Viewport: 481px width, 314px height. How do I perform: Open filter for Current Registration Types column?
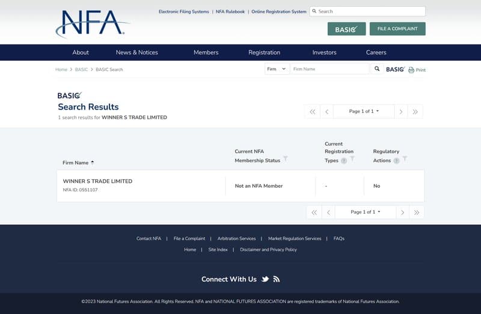coord(352,159)
